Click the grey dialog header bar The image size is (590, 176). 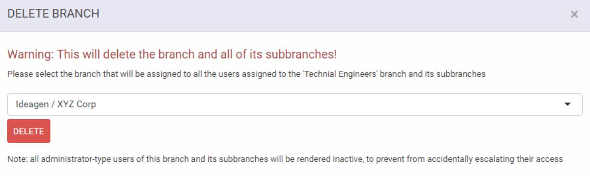tap(295, 16)
